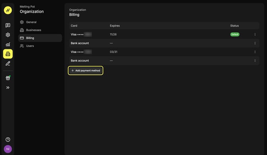Viewport: 267px width, 155px height.
Task: Open the NI user avatar
Action: [8, 149]
